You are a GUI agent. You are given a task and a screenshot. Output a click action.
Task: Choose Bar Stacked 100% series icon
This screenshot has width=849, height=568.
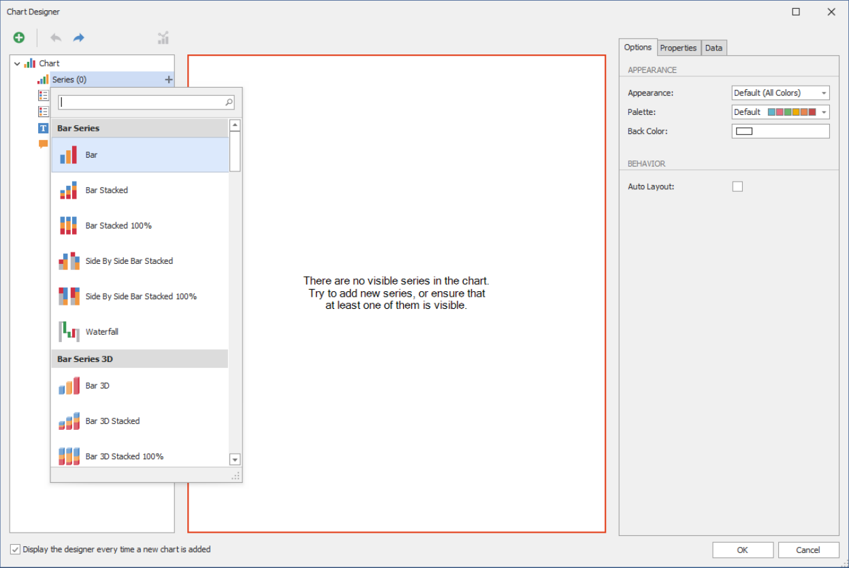(69, 226)
